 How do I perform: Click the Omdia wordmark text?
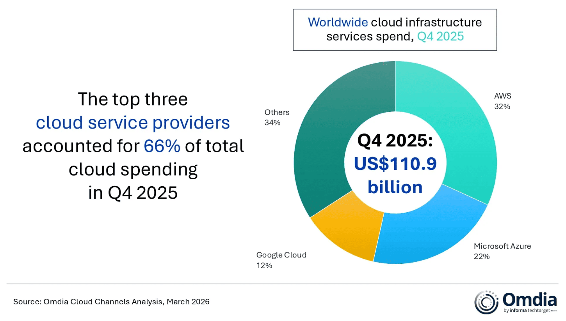pyautogui.click(x=530, y=300)
